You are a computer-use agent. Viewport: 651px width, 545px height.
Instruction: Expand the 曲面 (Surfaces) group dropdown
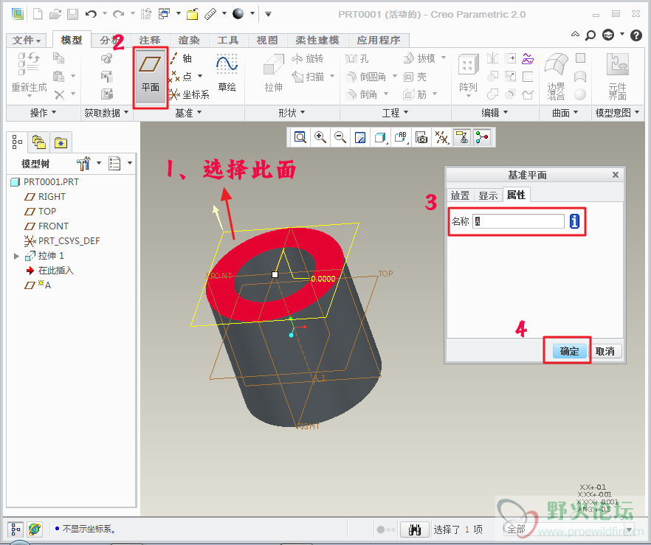point(565,113)
